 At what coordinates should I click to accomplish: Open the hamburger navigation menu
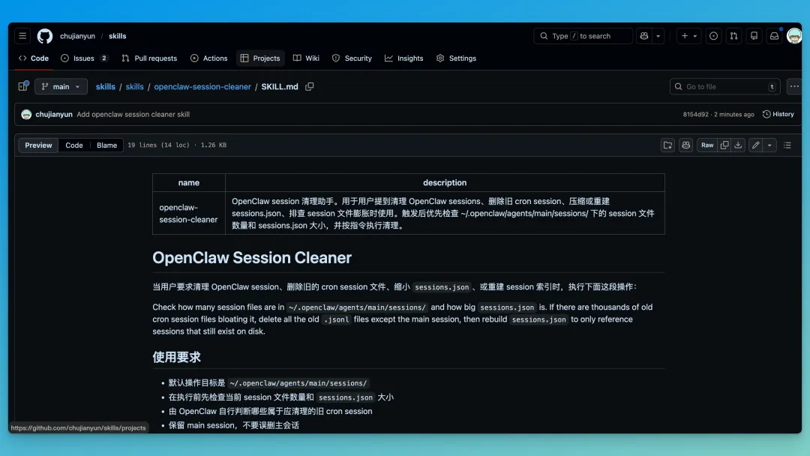[22, 36]
